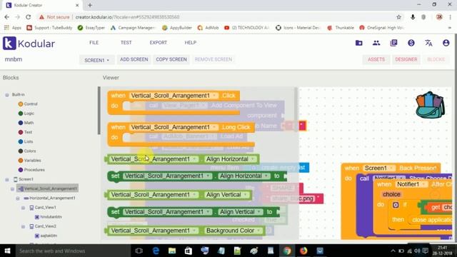Open the Colors blocks category

(x=27, y=151)
